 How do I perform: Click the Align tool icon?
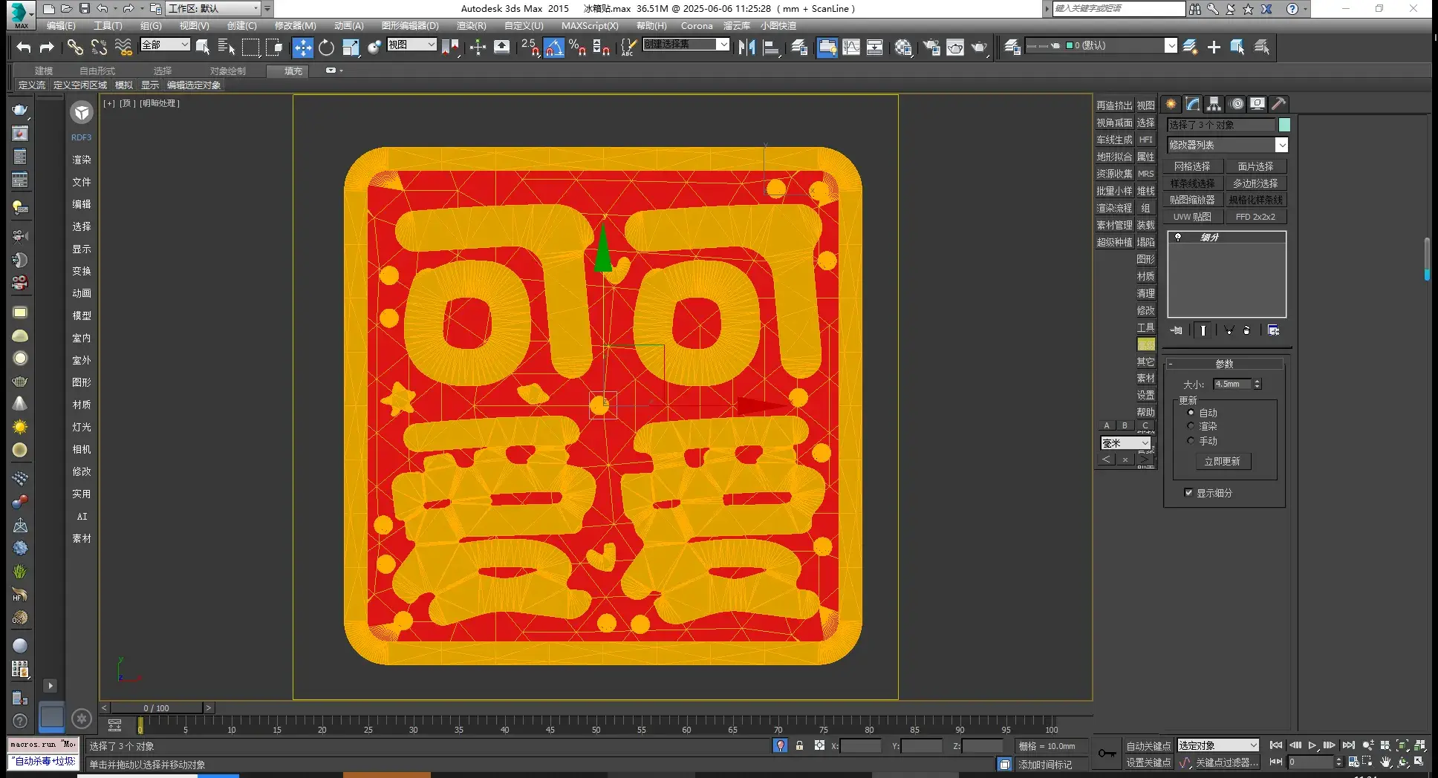coord(772,48)
